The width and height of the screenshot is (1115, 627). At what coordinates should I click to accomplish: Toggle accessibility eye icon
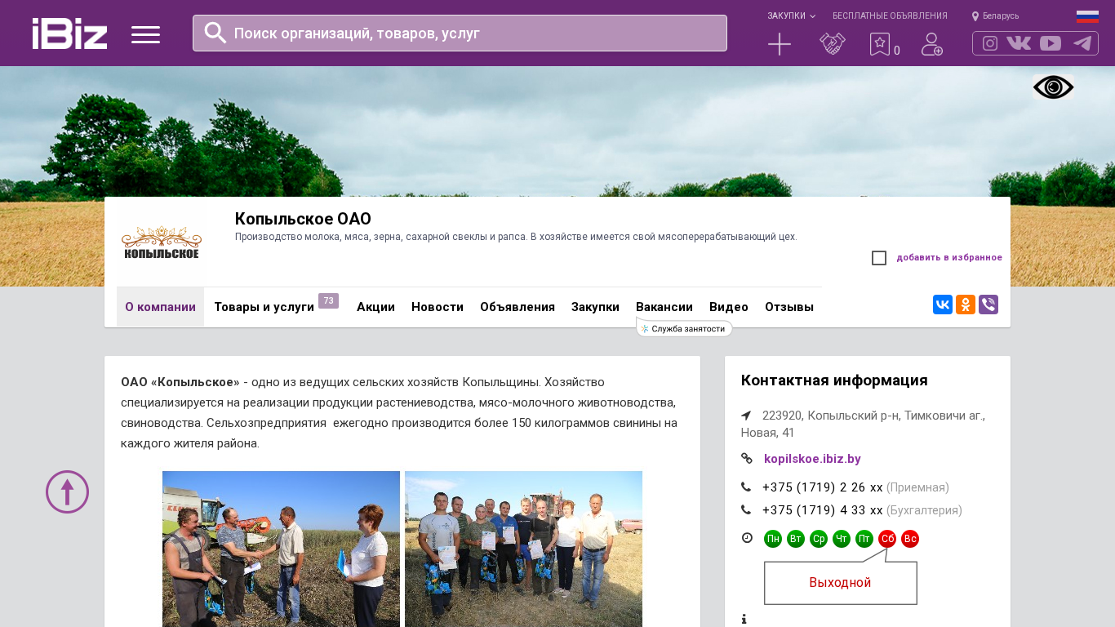[x=1053, y=87]
